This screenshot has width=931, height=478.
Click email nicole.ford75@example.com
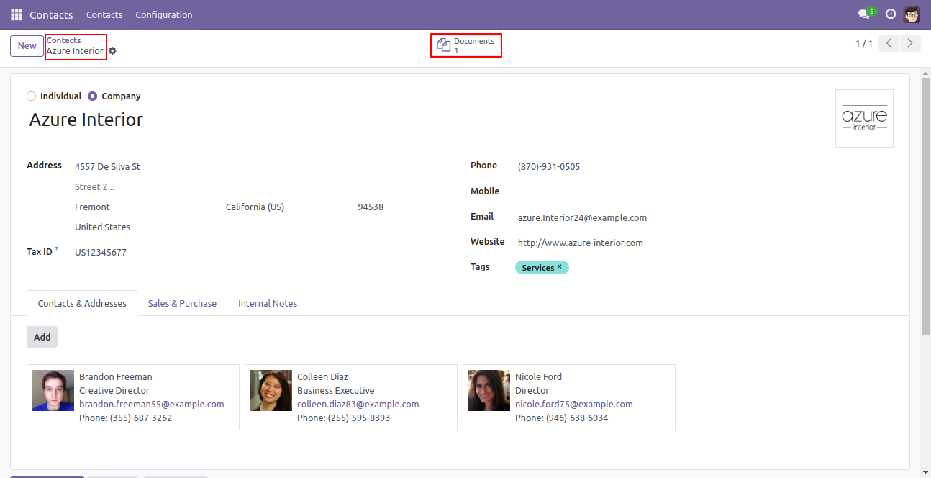pos(574,404)
